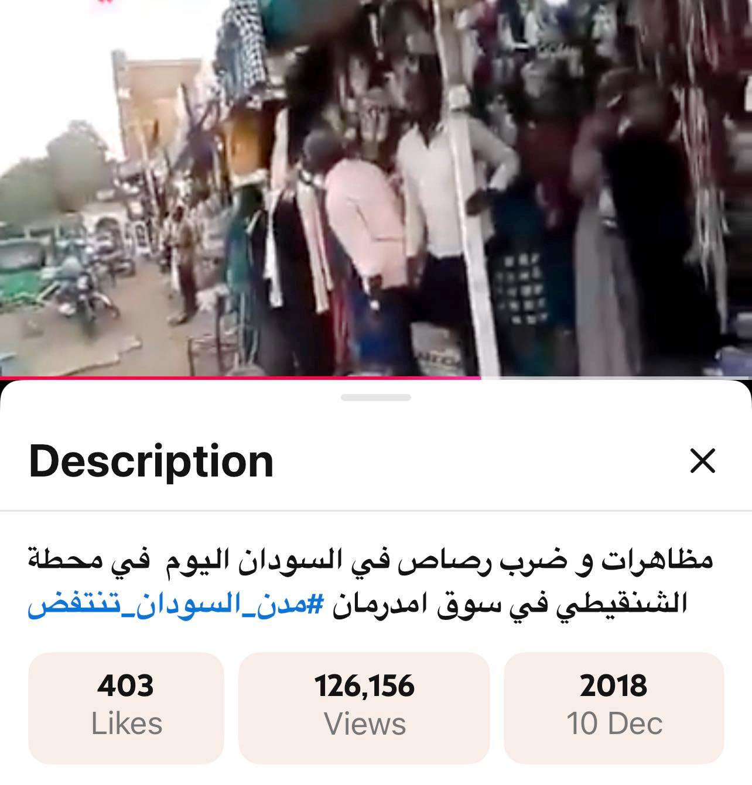Seek to the unplayed grey end of progress bar

[616, 378]
